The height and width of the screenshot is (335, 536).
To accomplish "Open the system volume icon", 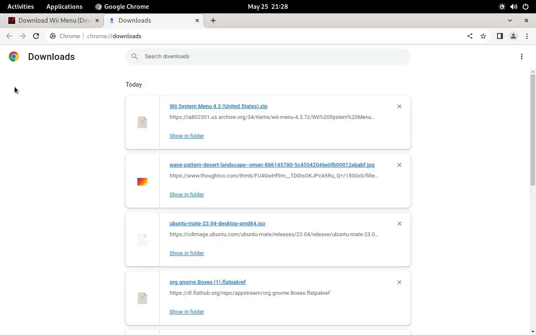I will click(x=514, y=7).
